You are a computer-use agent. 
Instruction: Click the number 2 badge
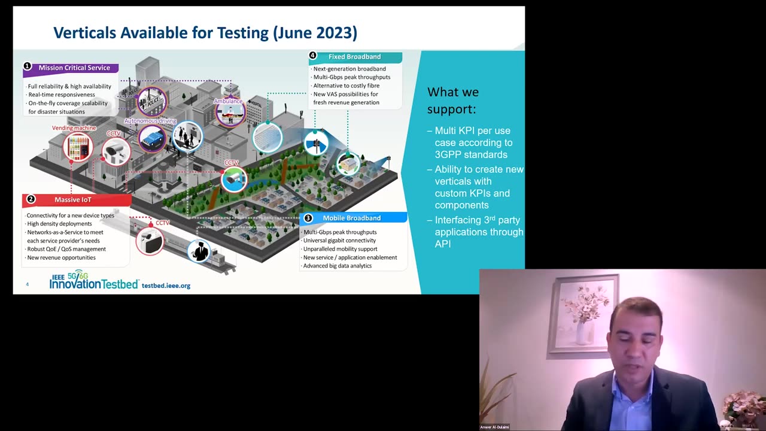pos(31,199)
